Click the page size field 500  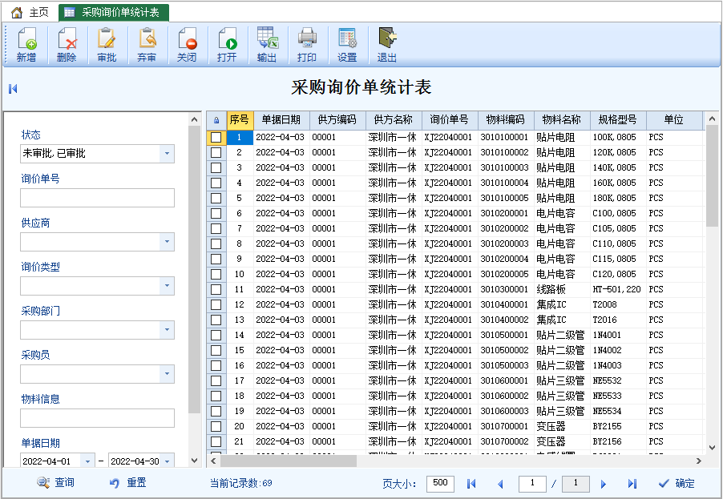tap(440, 483)
